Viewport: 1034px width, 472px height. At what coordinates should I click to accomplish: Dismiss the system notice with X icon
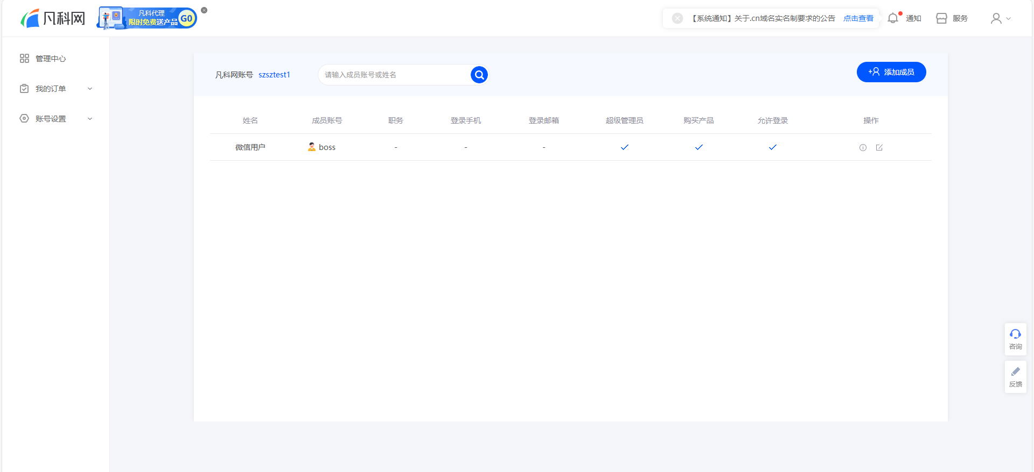pyautogui.click(x=677, y=18)
